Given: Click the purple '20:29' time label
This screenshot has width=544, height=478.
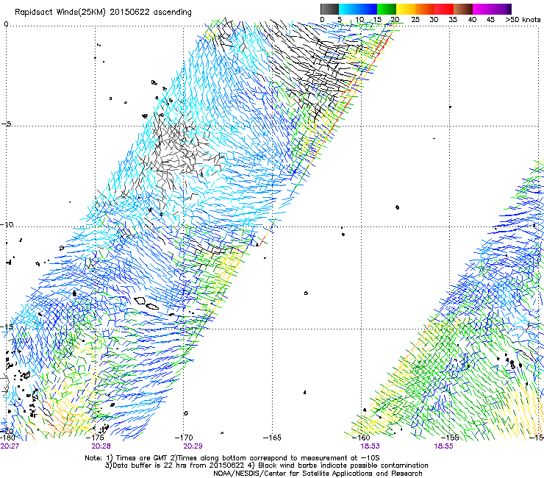Looking at the screenshot, I should click(193, 446).
